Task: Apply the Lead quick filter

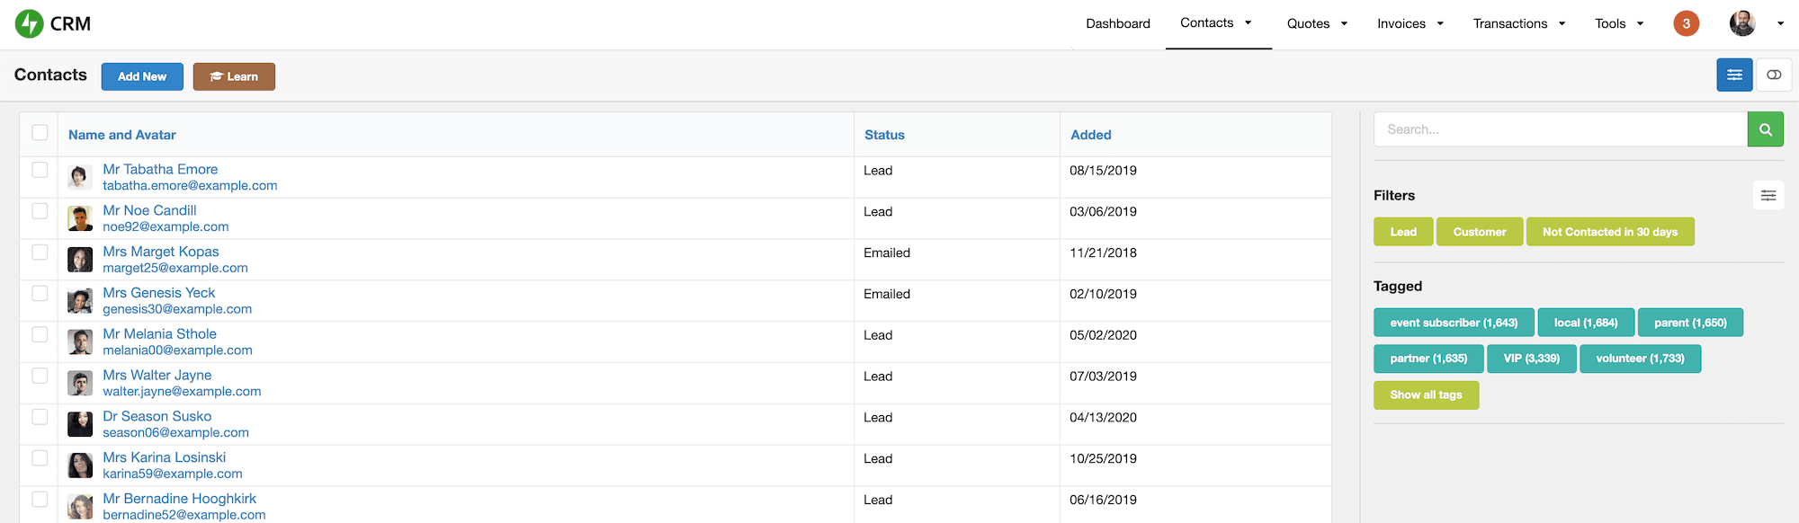Action: (1403, 232)
